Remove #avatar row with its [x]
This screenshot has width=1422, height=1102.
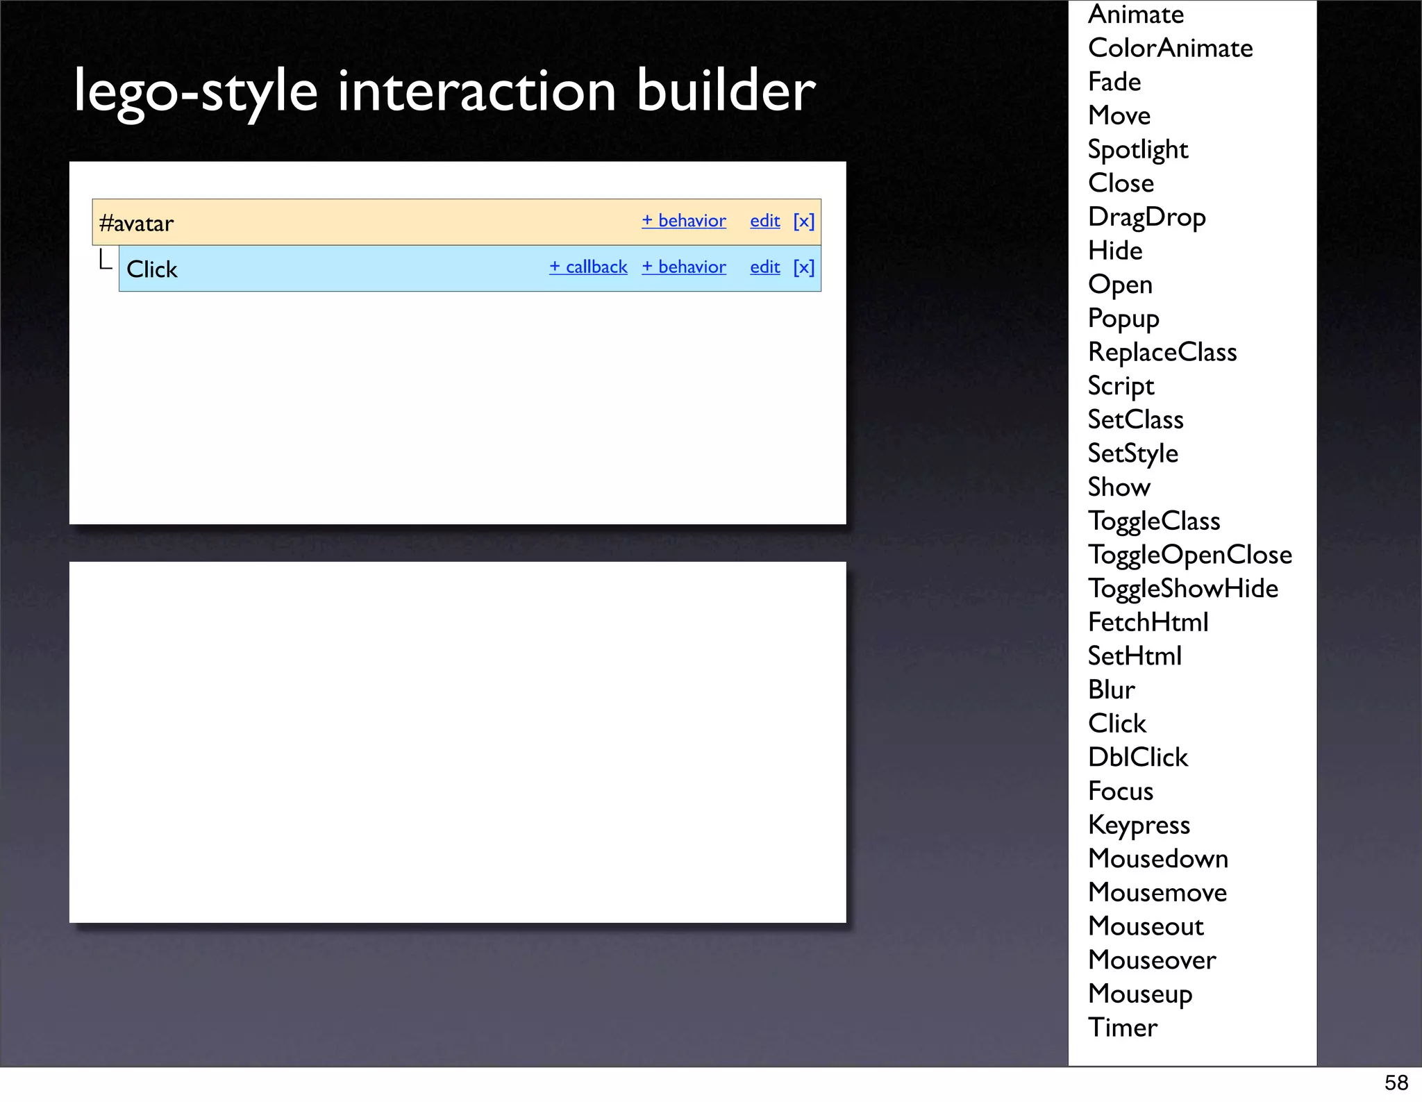804,221
